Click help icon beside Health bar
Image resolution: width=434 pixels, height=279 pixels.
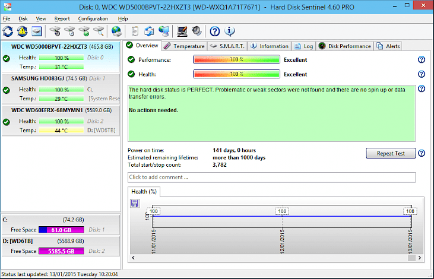click(x=422, y=74)
